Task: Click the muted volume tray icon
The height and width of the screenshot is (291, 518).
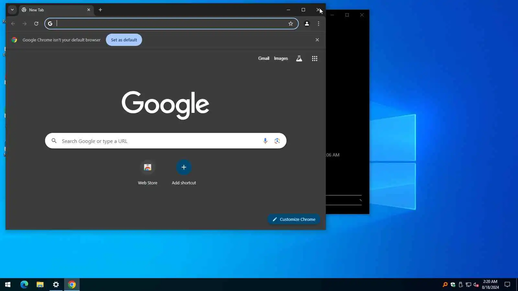Action: [x=476, y=285]
